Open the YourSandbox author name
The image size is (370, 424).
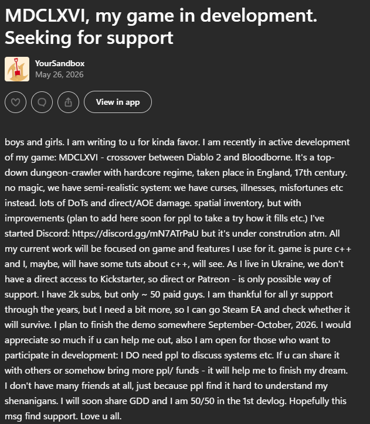[x=60, y=63]
